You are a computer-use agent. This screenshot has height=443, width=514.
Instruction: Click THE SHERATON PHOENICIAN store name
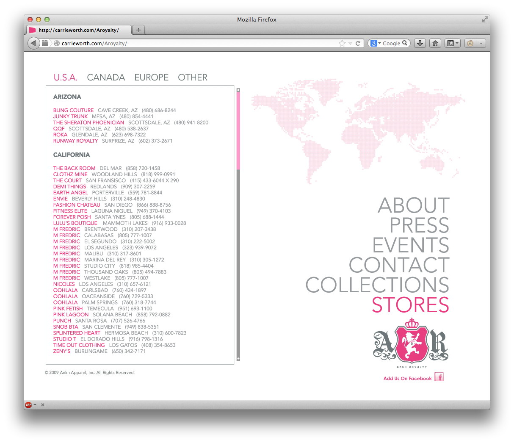coord(88,122)
